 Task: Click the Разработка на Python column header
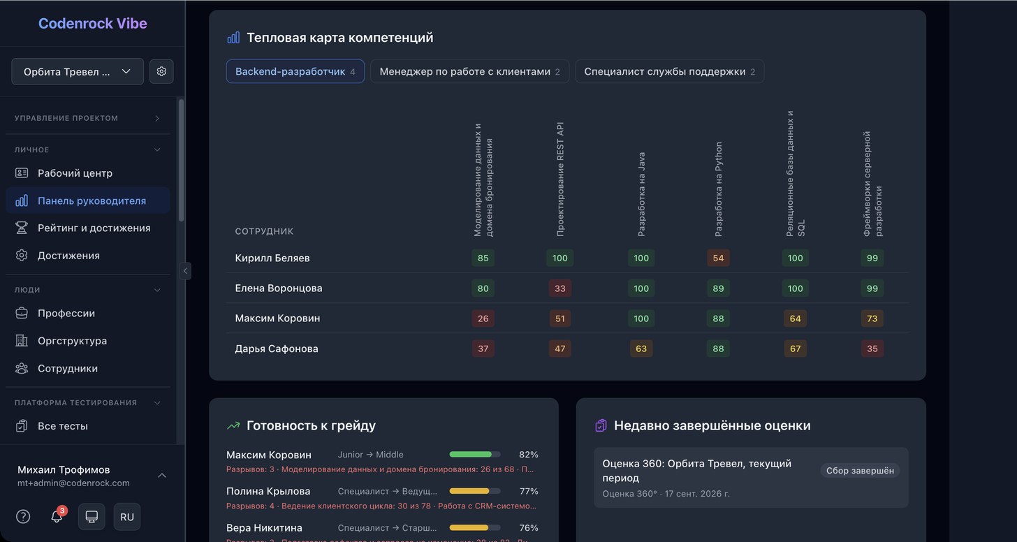click(x=718, y=189)
